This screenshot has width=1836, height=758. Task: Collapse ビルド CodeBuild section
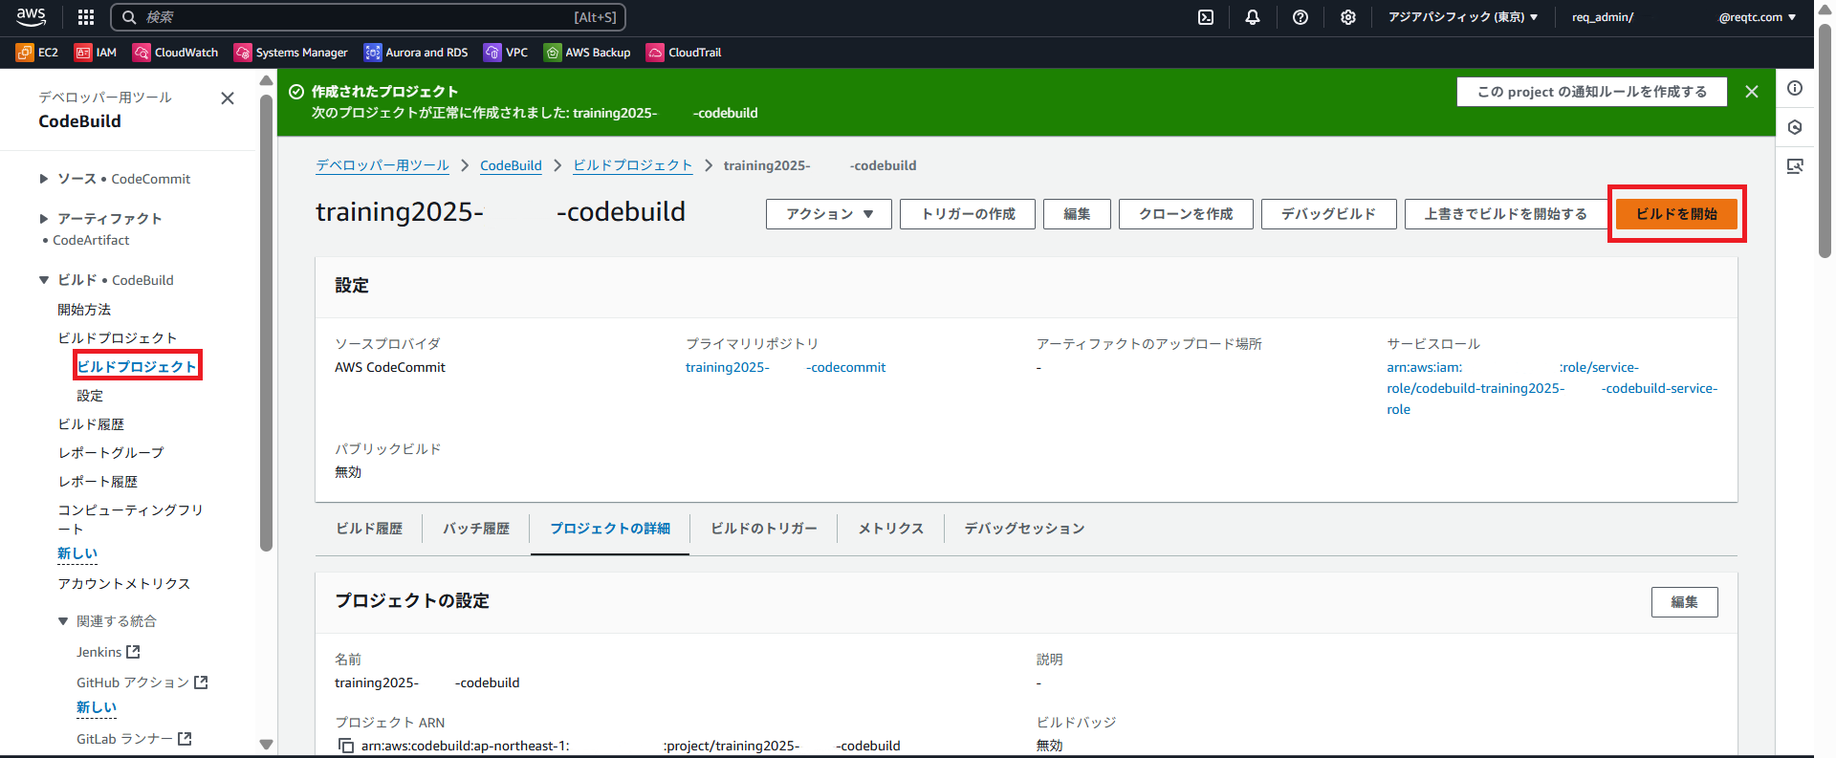[43, 280]
